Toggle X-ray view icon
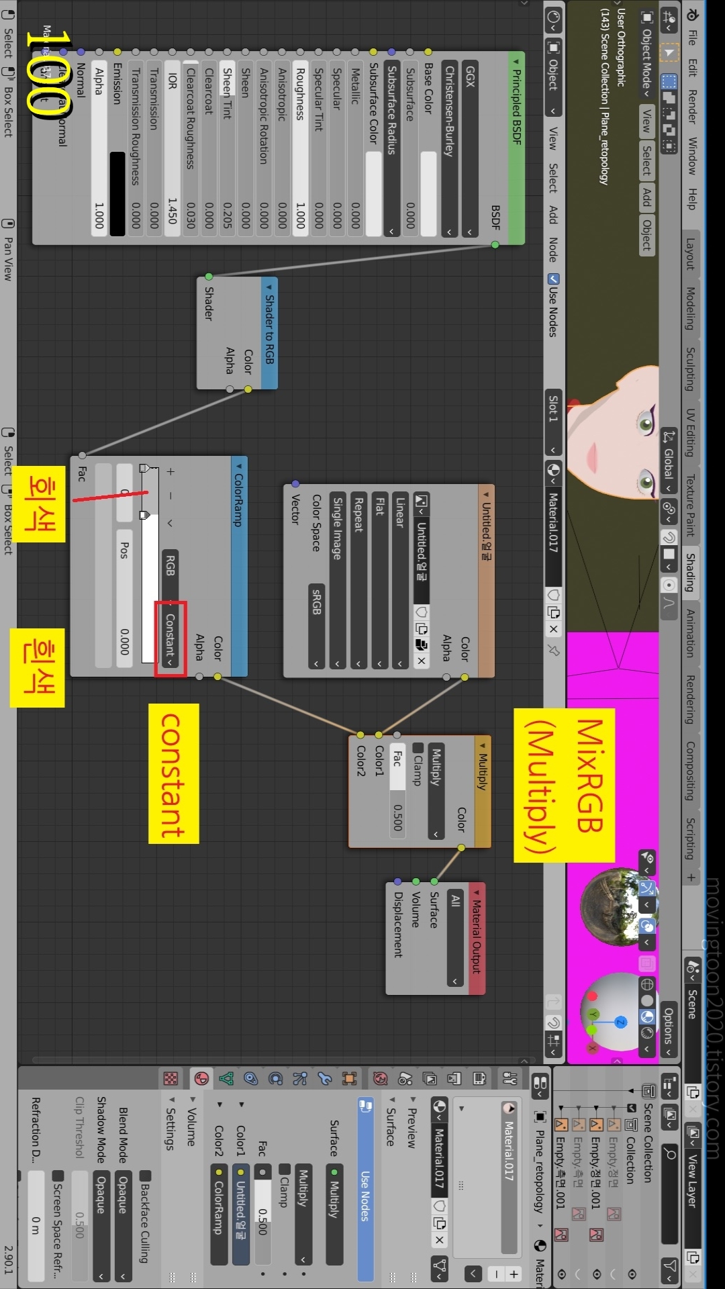Image resolution: width=725 pixels, height=1289 pixels. coord(647,963)
